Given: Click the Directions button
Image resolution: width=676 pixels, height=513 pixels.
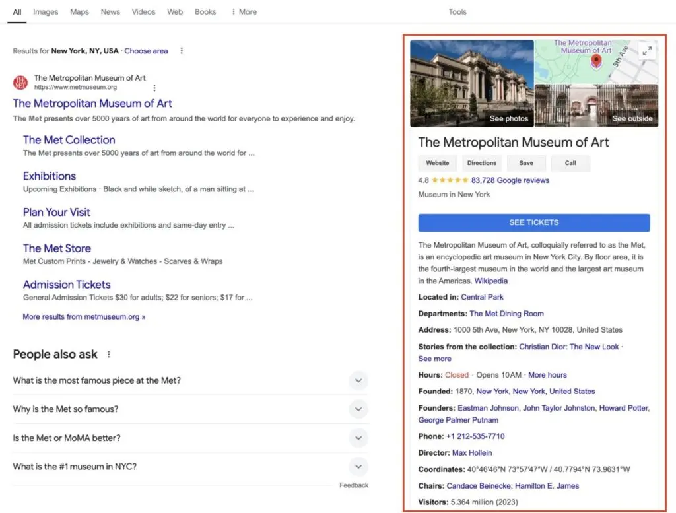Looking at the screenshot, I should (481, 163).
